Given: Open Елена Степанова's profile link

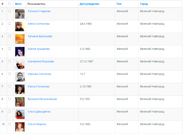Looking at the screenshot, I should pos(38,87).
